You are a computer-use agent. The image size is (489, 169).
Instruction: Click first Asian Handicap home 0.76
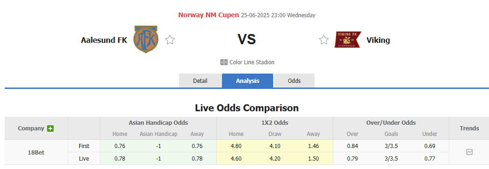120,146
